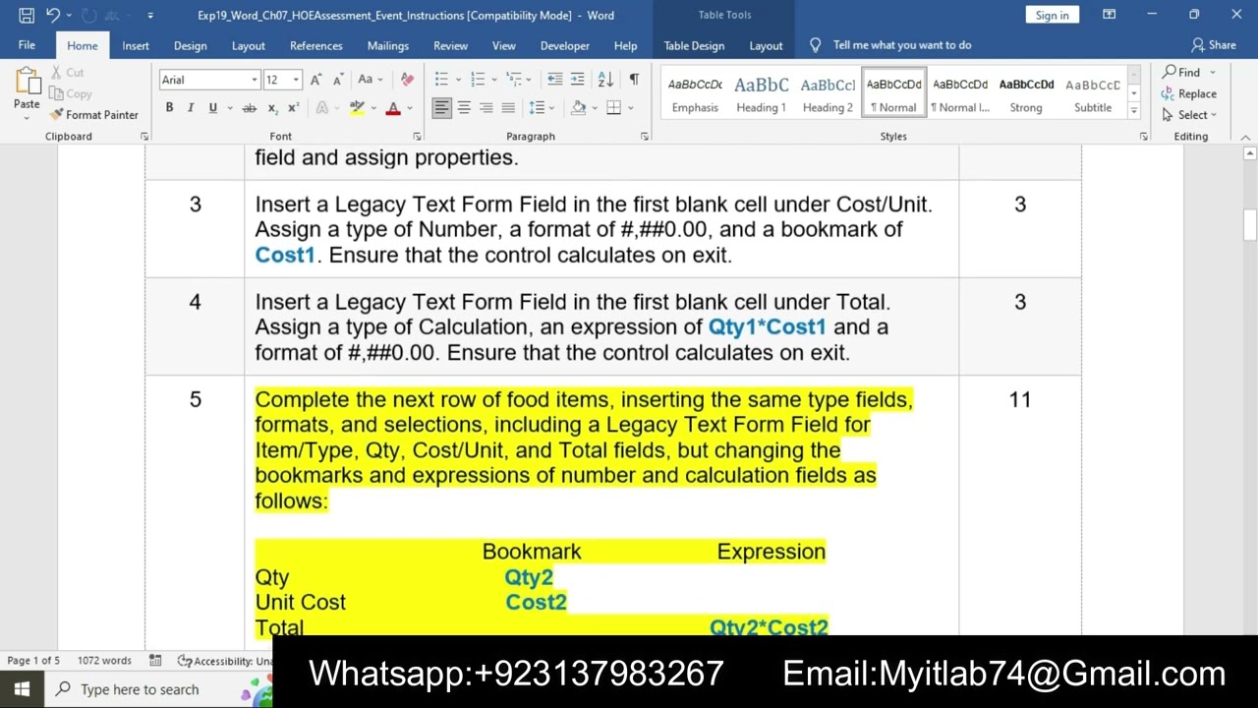
Task: Go to the File menu tab
Action: pos(27,45)
